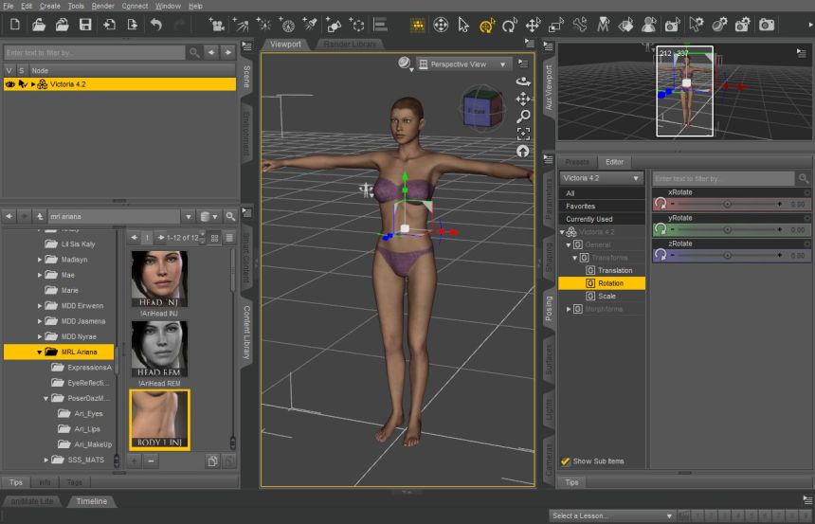Viewport: 815px width, 524px height.
Task: Click the xRotate slider
Action: [x=726, y=204]
